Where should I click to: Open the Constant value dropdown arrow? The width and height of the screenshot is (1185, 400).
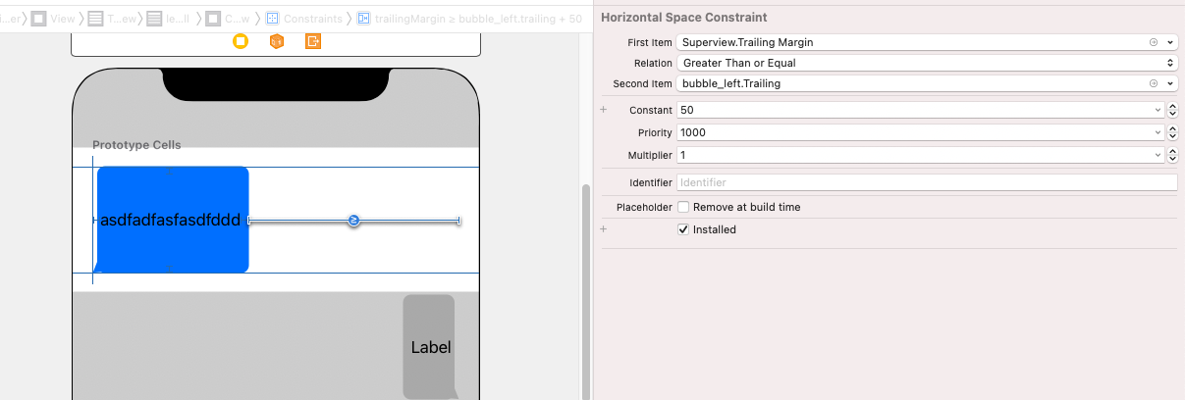click(1159, 111)
